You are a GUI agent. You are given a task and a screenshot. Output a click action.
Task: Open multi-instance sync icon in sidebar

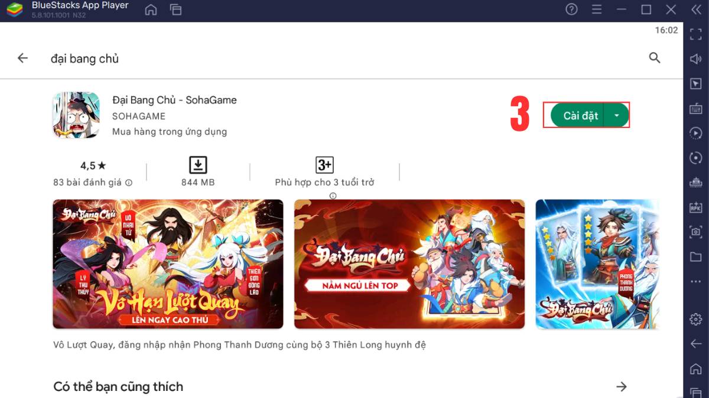(x=696, y=183)
